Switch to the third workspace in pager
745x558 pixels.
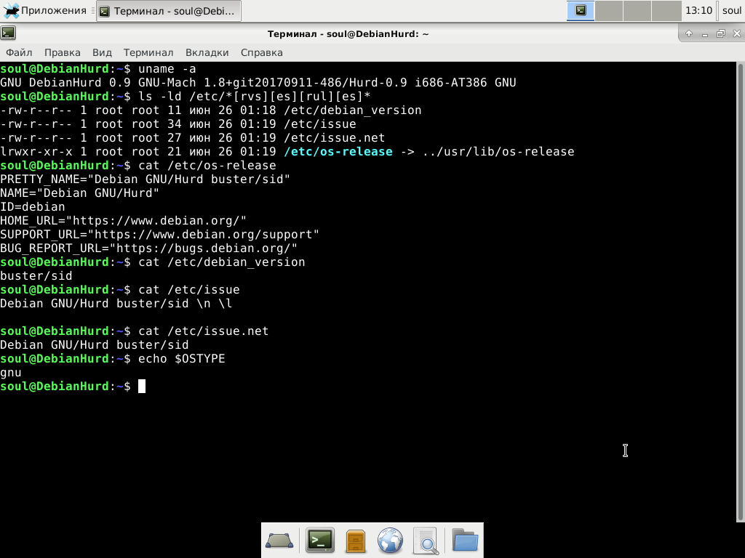[637, 10]
